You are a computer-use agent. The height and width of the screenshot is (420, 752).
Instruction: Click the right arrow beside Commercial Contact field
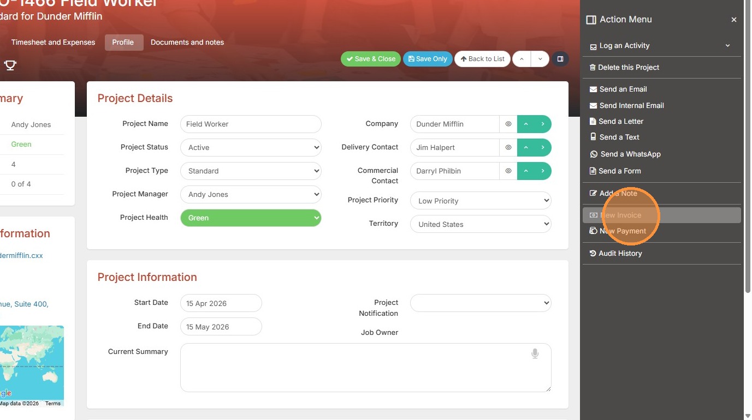click(x=543, y=171)
